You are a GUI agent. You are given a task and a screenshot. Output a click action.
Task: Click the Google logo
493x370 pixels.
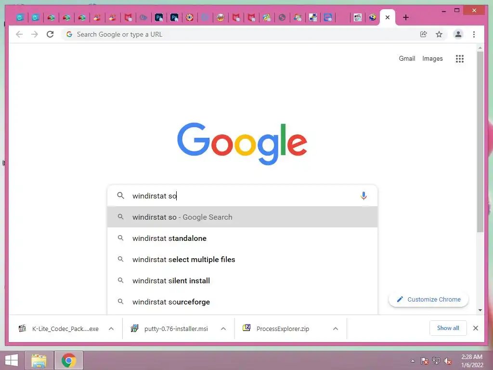(x=242, y=144)
